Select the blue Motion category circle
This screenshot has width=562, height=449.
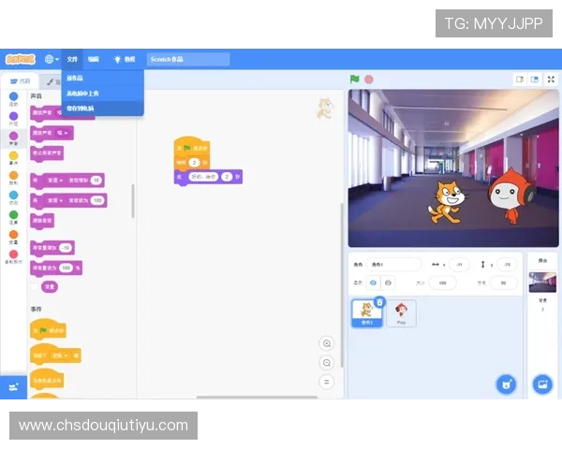14,96
